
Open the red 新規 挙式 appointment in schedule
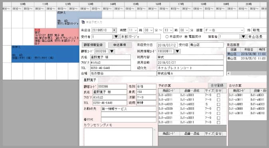pyautogui.click(x=57, y=37)
